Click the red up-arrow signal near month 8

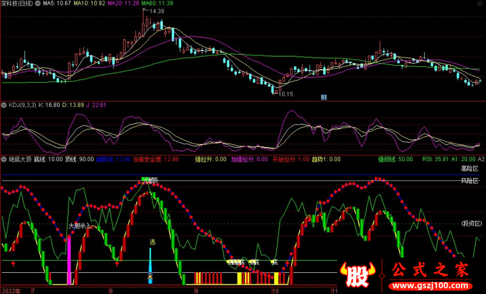tap(117, 264)
